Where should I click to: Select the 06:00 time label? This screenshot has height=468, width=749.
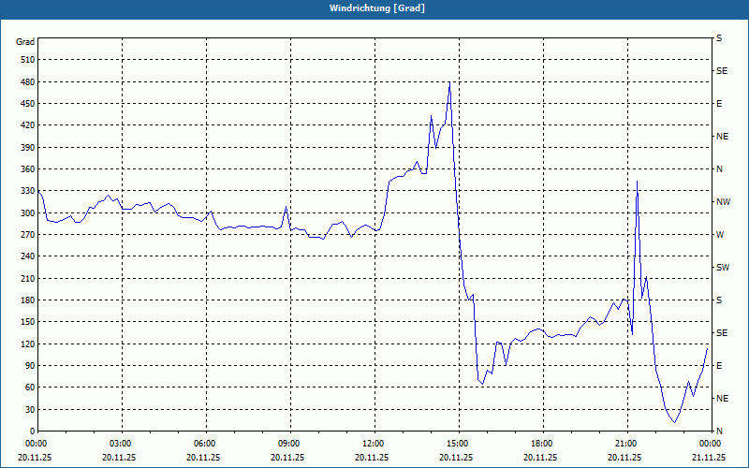coord(204,444)
